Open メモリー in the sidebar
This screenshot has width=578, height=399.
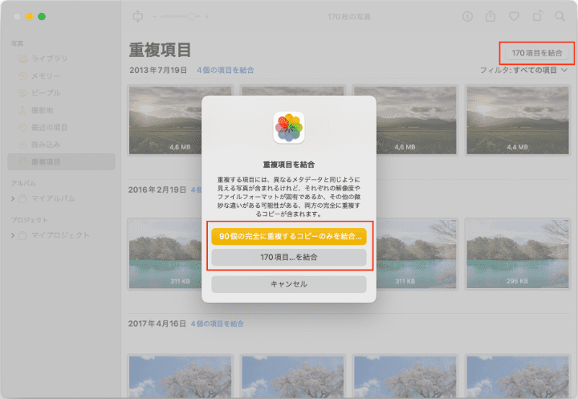pos(61,75)
